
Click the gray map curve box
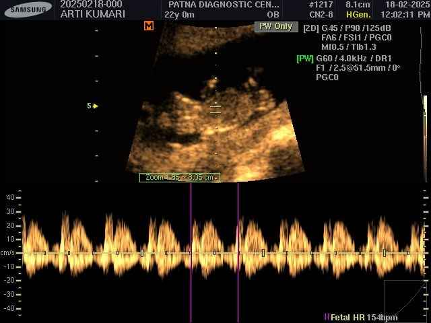[x=406, y=296]
